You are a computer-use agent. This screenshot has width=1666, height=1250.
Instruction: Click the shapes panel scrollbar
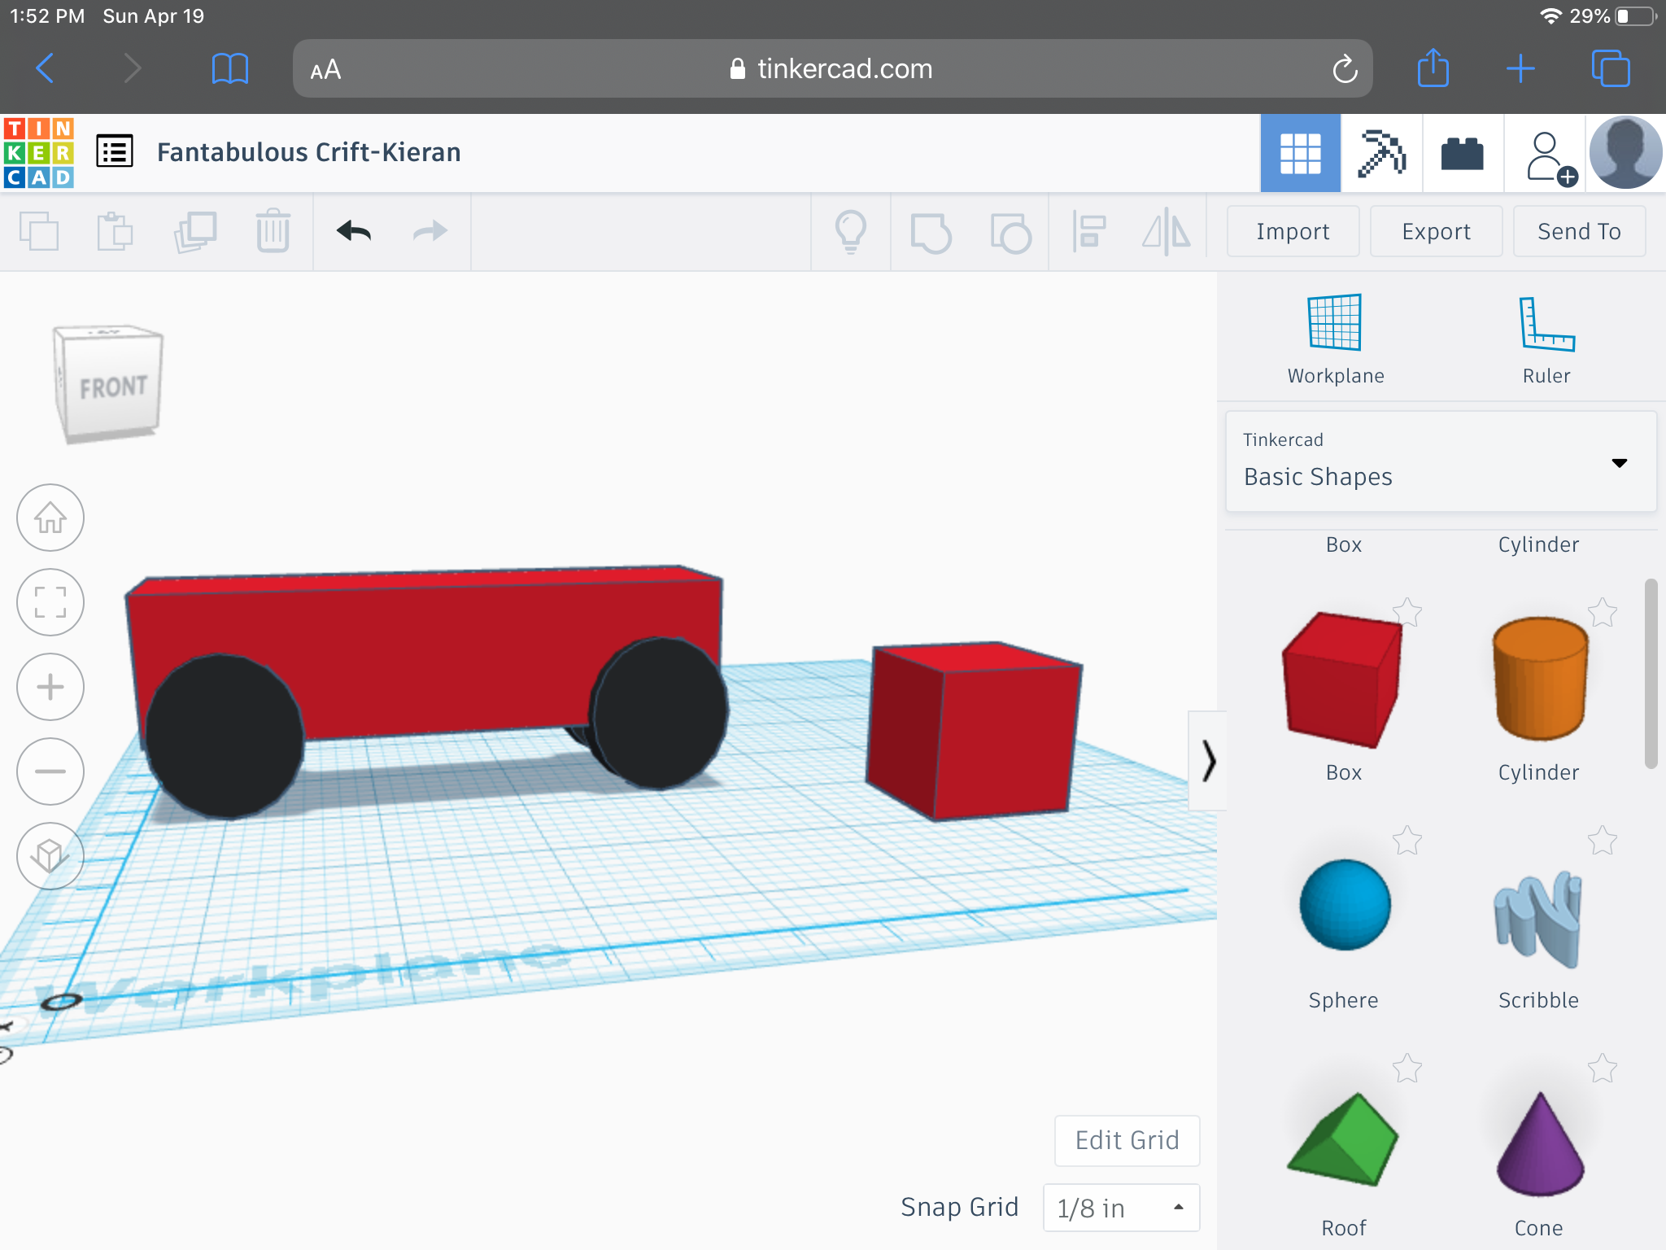[1651, 673]
